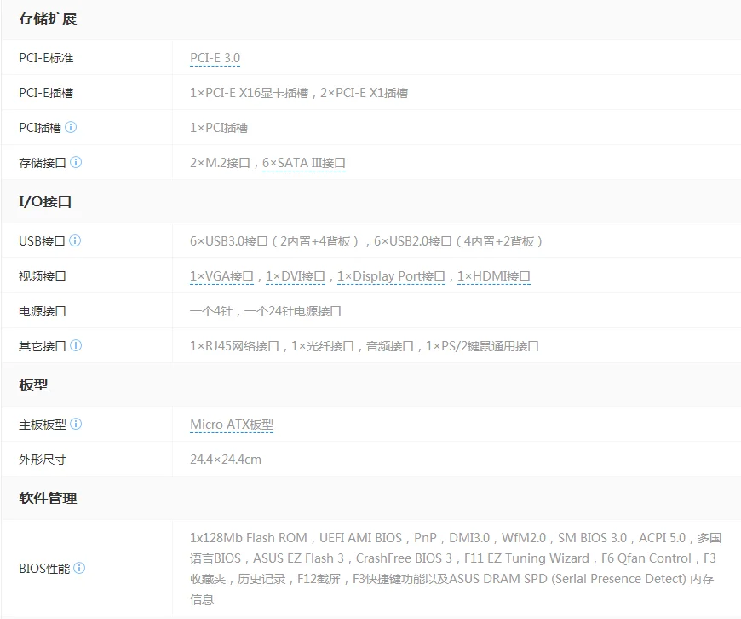Click the 视频接口 row label
Viewport: 741px width, 619px height.
coord(42,276)
